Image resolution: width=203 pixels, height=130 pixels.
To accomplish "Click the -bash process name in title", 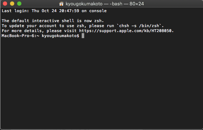I will [x=116, y=4].
